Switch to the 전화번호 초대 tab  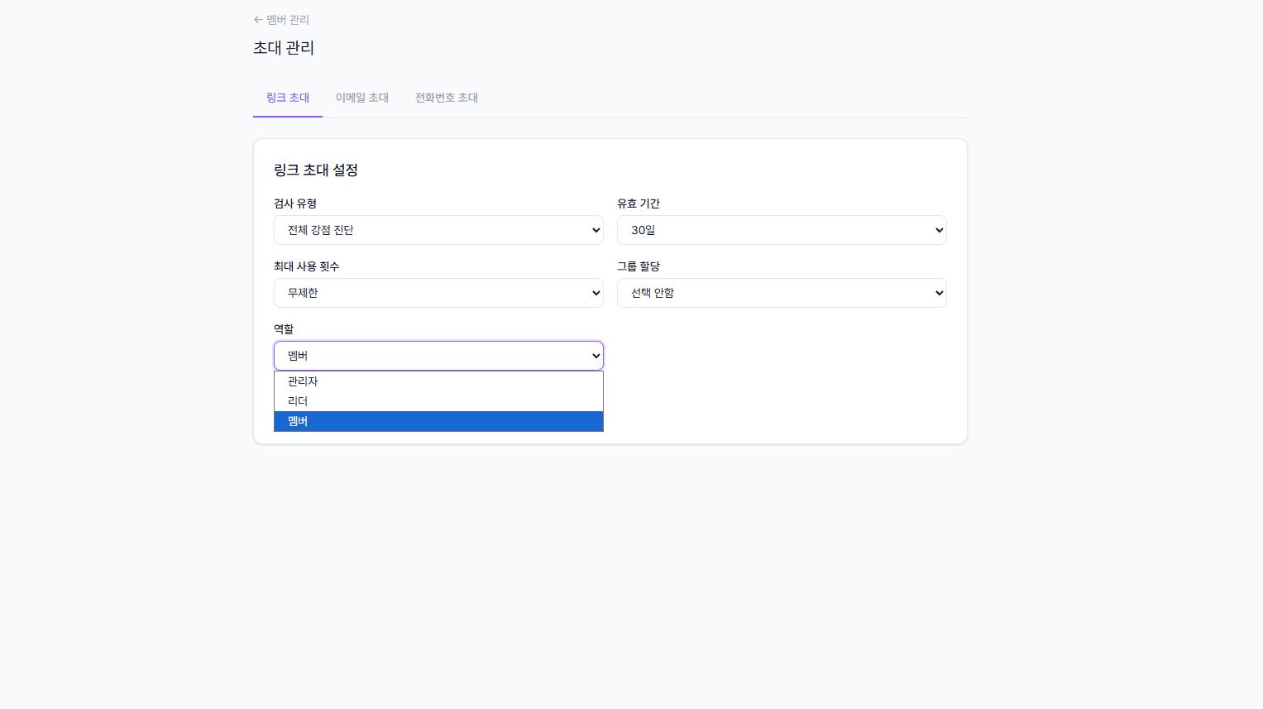(447, 97)
